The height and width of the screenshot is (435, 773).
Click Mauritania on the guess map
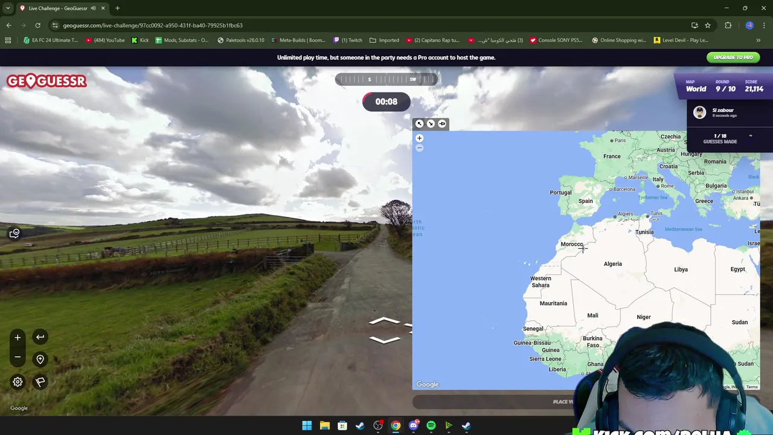click(553, 303)
